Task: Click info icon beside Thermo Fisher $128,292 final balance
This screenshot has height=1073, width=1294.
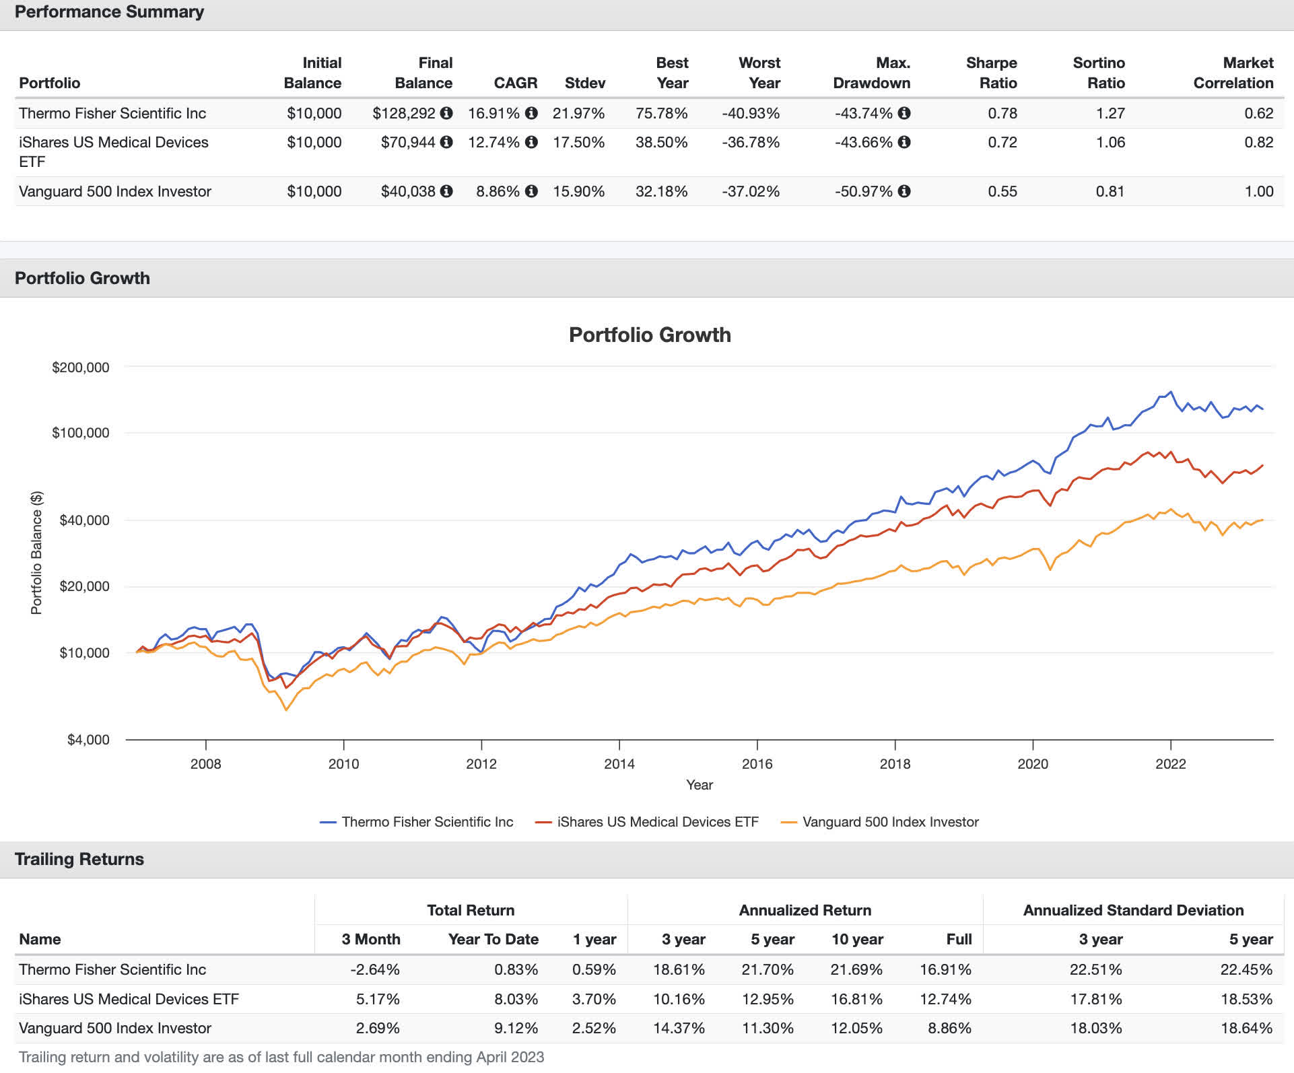Action: 446,113
